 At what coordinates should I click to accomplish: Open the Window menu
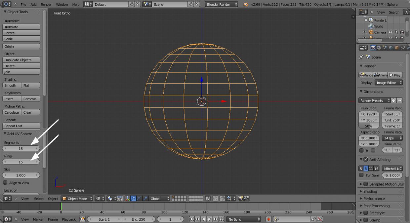click(x=62, y=4)
